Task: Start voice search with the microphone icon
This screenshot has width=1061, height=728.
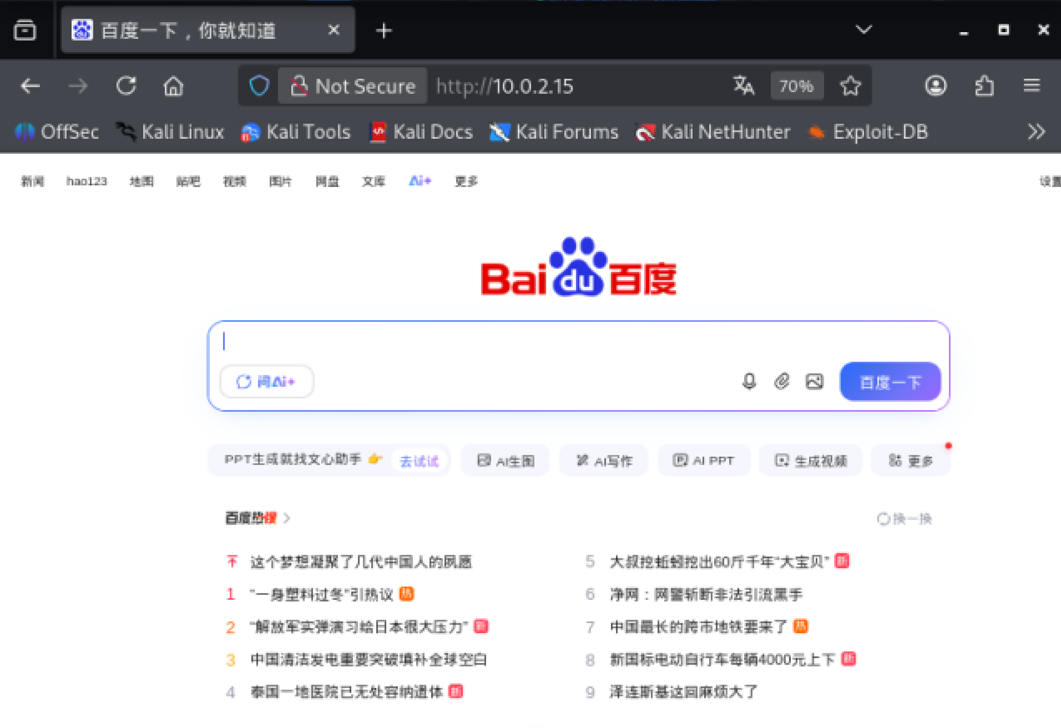Action: click(749, 382)
